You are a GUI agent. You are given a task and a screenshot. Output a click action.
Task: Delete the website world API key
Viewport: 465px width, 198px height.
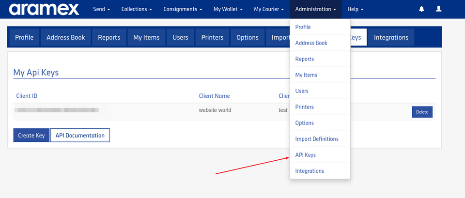[422, 112]
